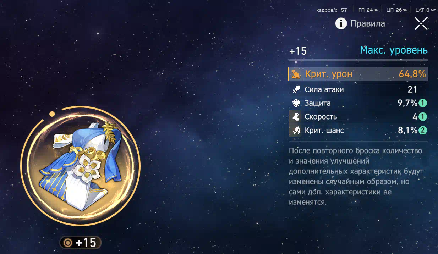Screen dimensions: 438x254
Task: Open the Правила info icon
Action: pyautogui.click(x=341, y=24)
